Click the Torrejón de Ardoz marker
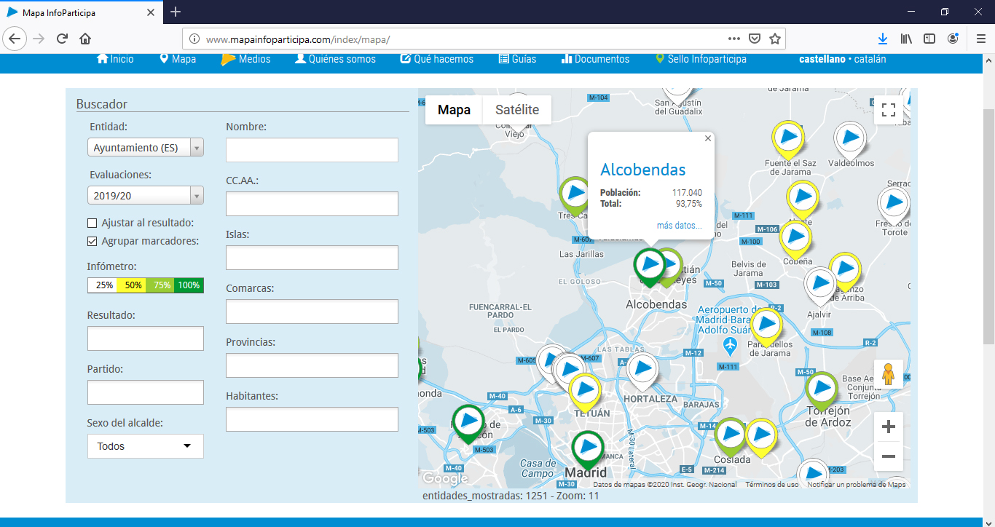 [821, 390]
